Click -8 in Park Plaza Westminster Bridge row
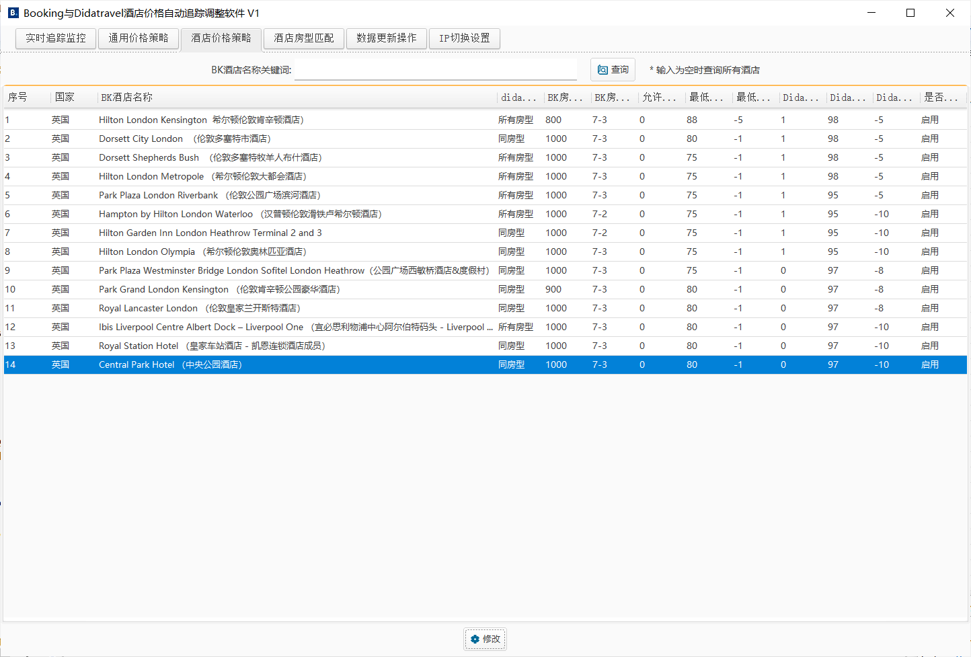 [879, 270]
